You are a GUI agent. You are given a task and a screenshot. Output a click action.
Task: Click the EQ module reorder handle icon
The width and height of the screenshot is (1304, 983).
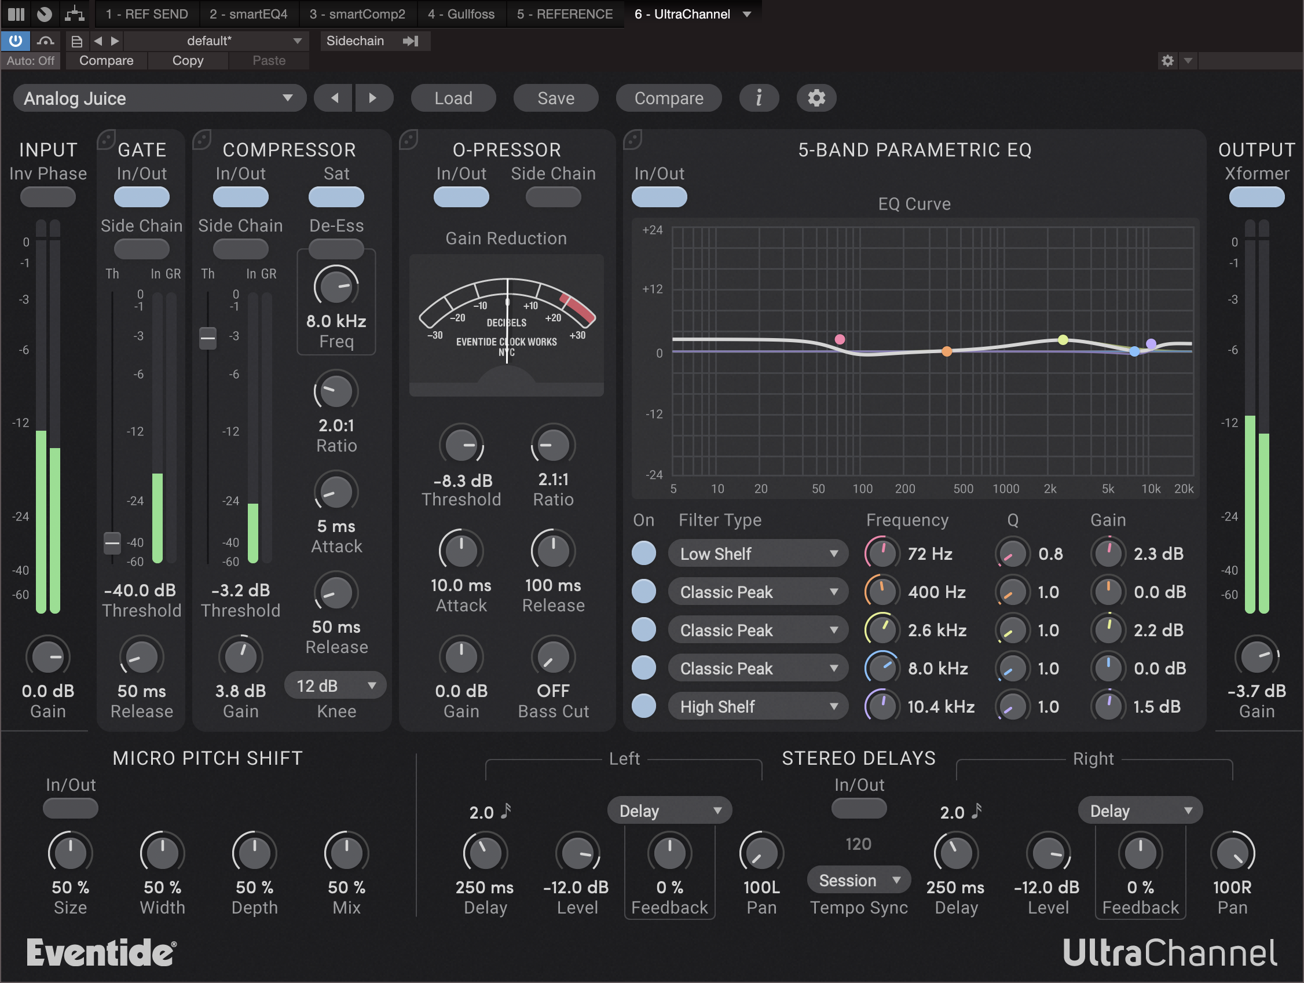pos(632,139)
